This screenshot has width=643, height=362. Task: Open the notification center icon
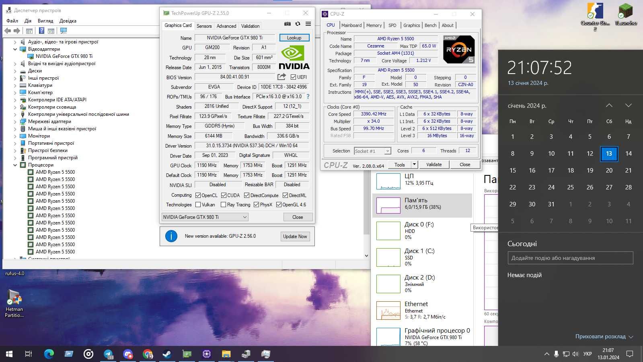(630, 354)
